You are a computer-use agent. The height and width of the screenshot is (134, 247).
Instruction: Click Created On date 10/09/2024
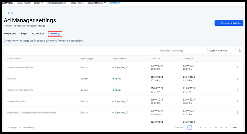pyautogui.click(x=157, y=111)
